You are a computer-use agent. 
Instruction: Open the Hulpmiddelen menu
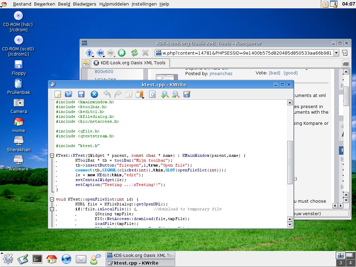[114, 4]
